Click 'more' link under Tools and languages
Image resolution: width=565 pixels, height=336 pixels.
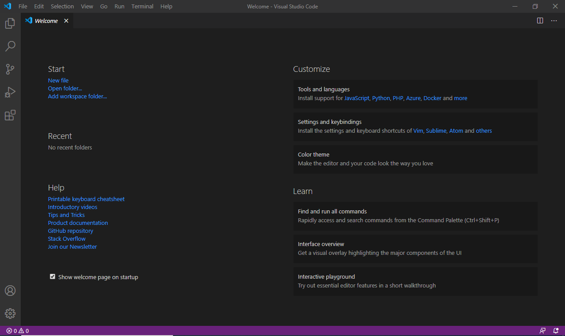[460, 98]
